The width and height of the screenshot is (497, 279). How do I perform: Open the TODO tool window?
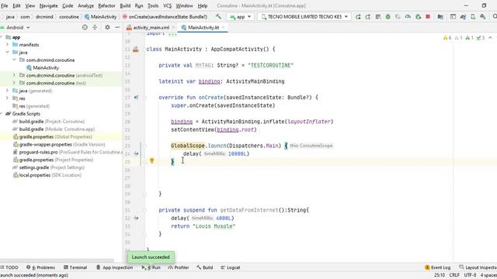click(x=9, y=267)
